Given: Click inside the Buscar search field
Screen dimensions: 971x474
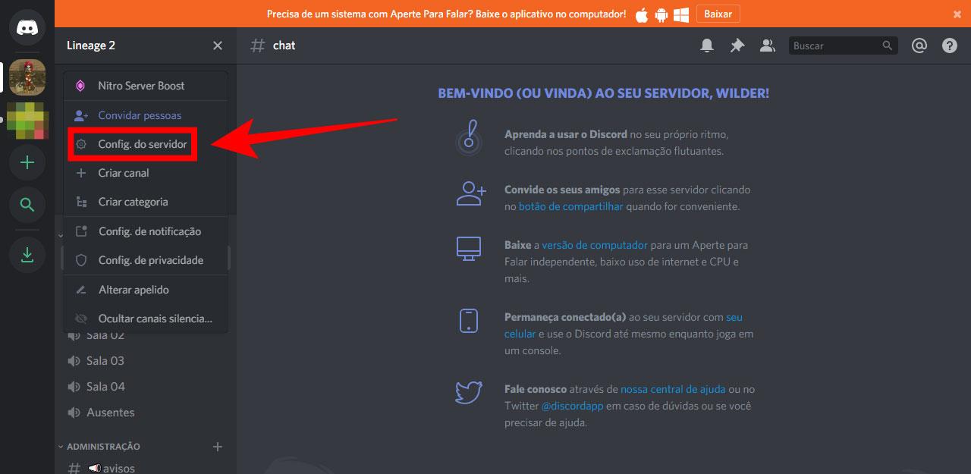Looking at the screenshot, I should [834, 46].
